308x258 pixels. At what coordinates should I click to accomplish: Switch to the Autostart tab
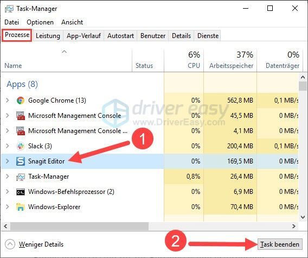pyautogui.click(x=120, y=36)
